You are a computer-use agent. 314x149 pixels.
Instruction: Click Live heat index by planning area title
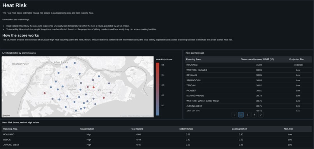click(x=19, y=53)
